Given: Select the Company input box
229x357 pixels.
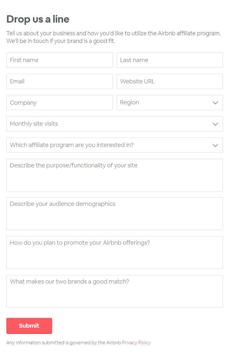Looking at the screenshot, I should (x=59, y=102).
